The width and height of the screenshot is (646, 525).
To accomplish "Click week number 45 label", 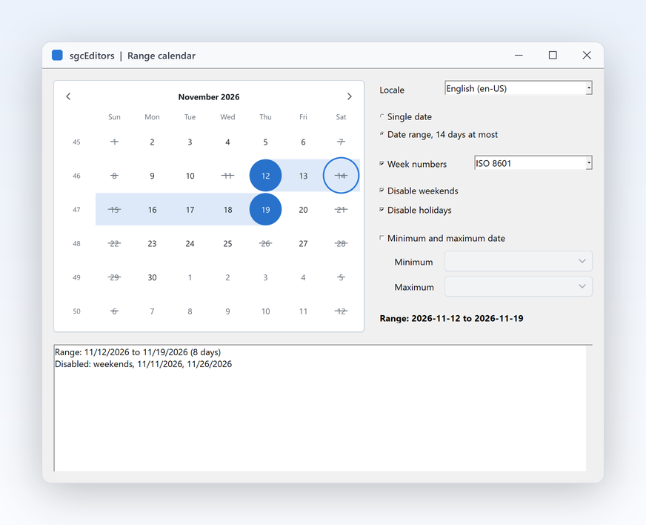I will click(76, 142).
